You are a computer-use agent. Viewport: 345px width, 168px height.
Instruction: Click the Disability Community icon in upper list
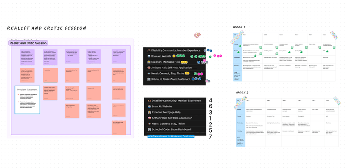(x=149, y=50)
